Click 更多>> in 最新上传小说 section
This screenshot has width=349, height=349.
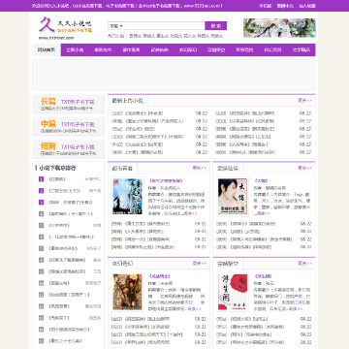pos(304,101)
